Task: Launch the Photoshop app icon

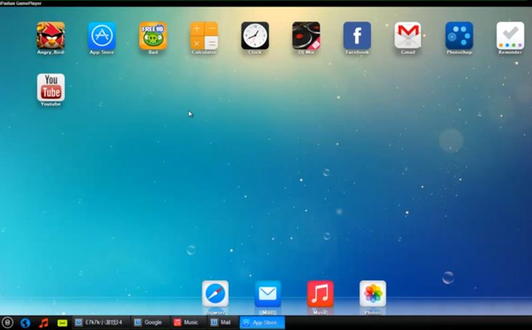Action: (x=460, y=36)
